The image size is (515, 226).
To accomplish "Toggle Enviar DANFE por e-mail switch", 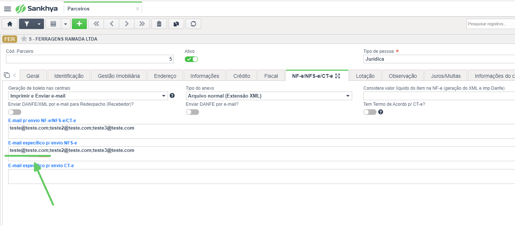I will 192,112.
